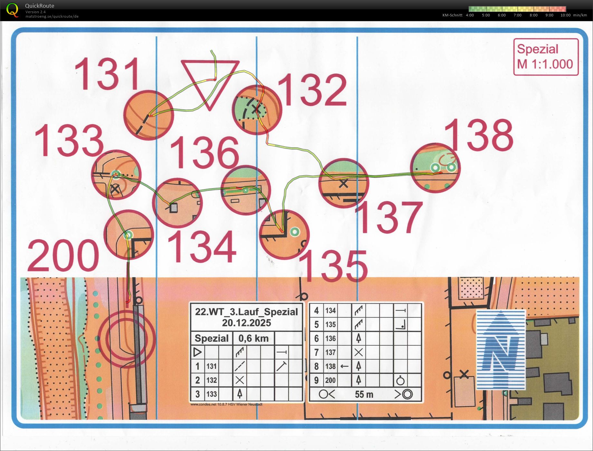This screenshot has height=451, width=593.
Task: Click the 7:00 pace legend value
Action: coord(517,15)
